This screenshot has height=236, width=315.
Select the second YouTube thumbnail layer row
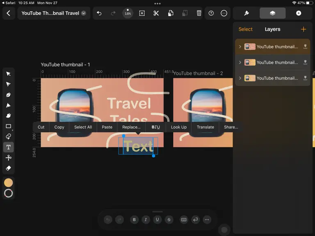point(272,62)
